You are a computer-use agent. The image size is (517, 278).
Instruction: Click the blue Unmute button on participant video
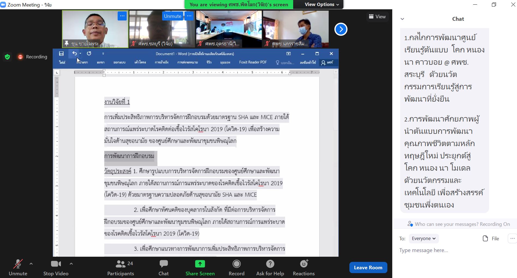coord(173,16)
